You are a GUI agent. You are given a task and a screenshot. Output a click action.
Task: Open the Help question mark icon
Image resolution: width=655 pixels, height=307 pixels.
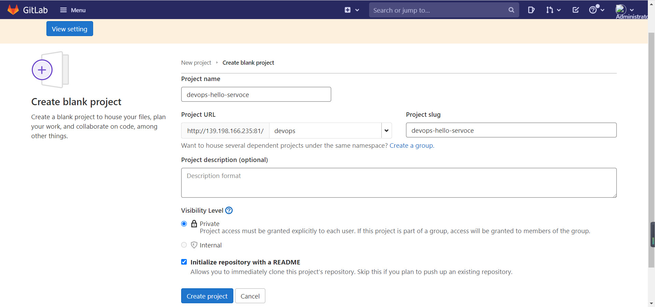[593, 10]
